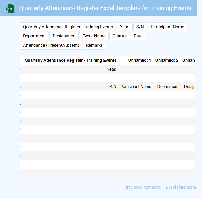The height and width of the screenshot is (199, 202).
Task: Click the green XLS file icon
Action: click(x=10, y=8)
